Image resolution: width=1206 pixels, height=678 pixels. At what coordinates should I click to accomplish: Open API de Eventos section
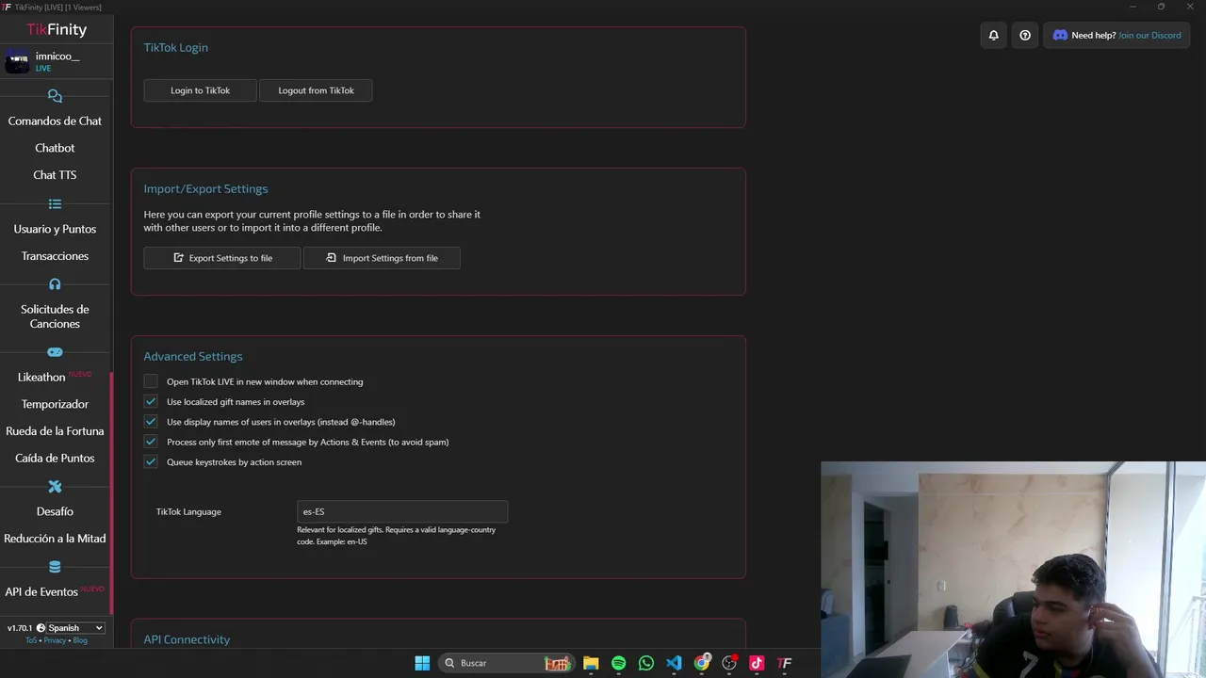coord(41,591)
